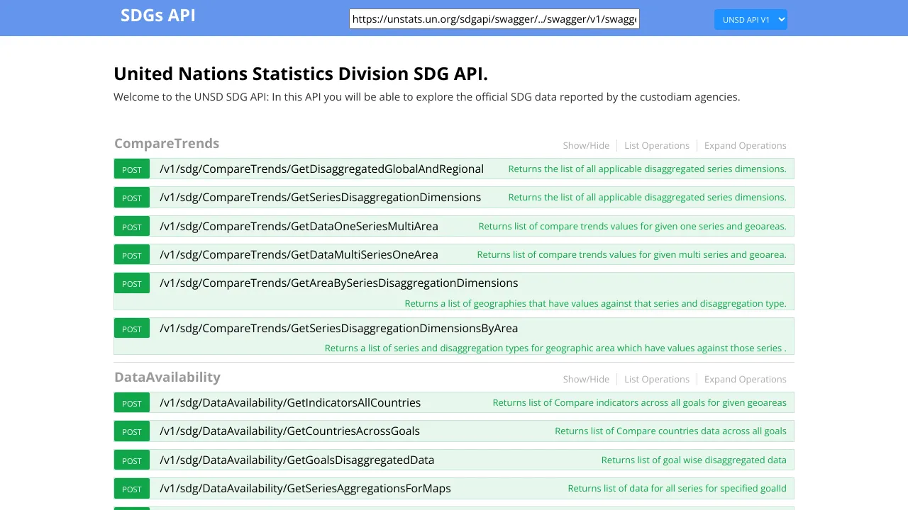Expand the DataAvailability section heading
908x510 pixels.
click(167, 377)
